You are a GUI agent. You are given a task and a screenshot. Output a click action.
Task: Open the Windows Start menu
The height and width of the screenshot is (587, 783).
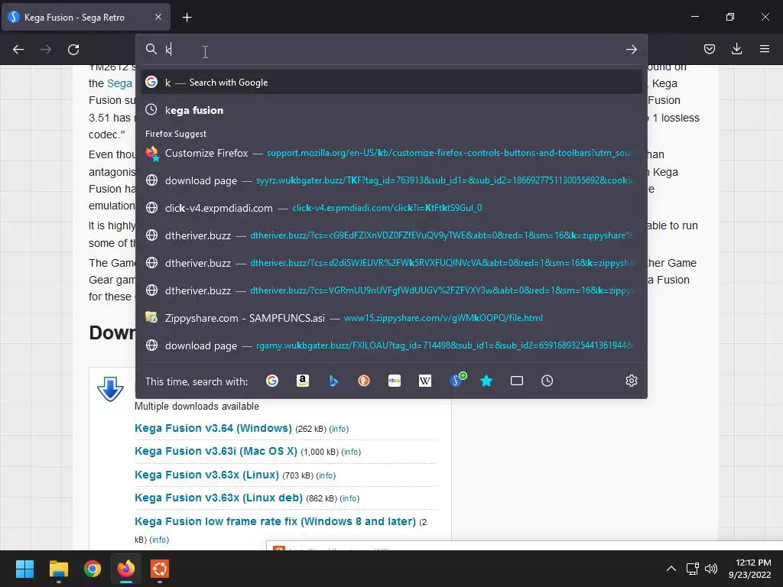[24, 569]
